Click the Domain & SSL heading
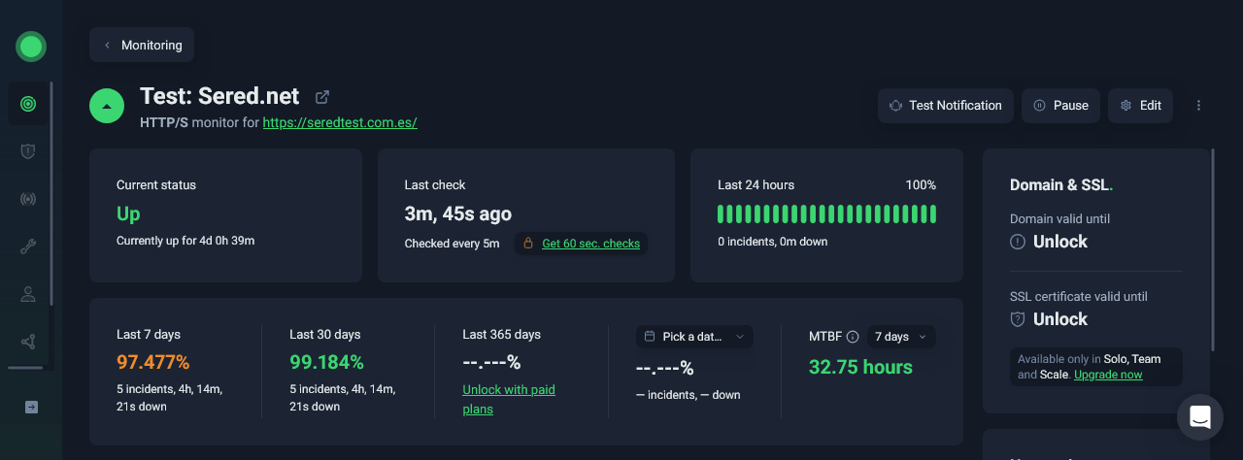Screen dimensions: 1243x460 tap(1061, 185)
